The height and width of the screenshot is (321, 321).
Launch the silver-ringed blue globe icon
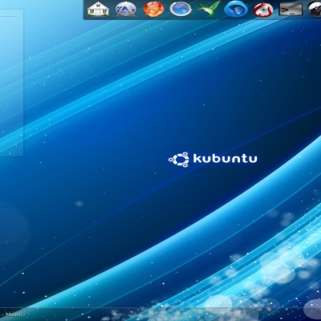point(181,9)
